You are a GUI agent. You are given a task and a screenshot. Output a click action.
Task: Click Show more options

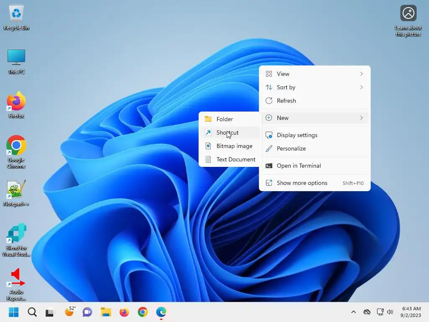click(315, 183)
